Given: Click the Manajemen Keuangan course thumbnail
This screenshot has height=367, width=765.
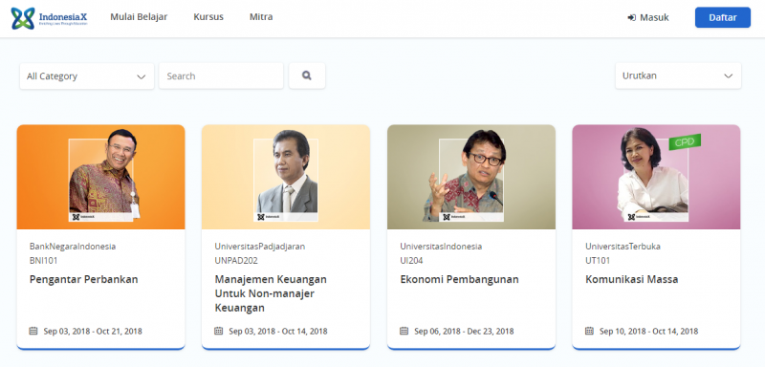Looking at the screenshot, I should tap(286, 177).
